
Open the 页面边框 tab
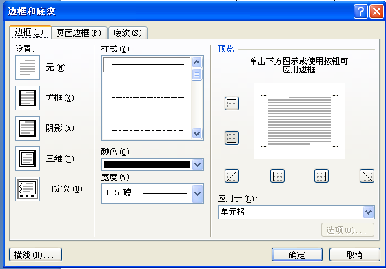(x=79, y=33)
